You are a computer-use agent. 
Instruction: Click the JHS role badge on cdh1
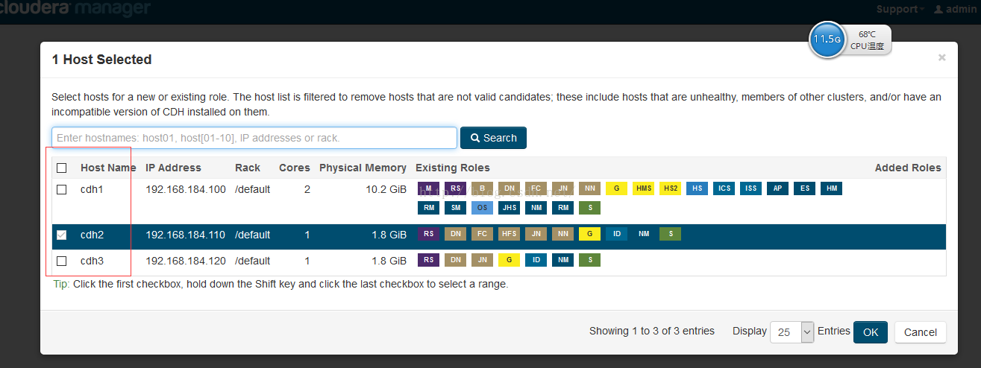509,208
